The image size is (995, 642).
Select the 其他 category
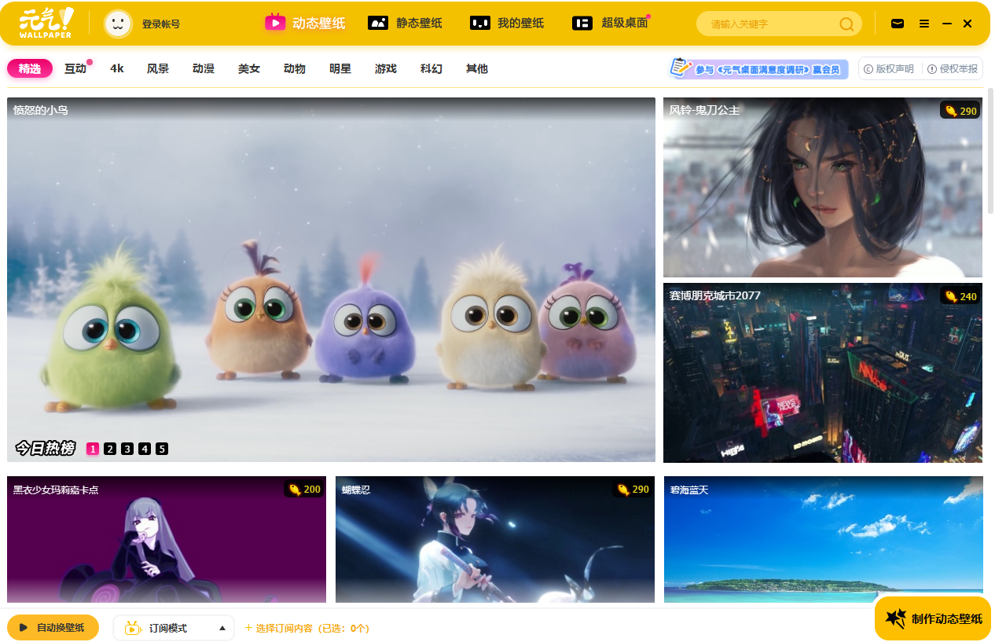click(x=477, y=68)
